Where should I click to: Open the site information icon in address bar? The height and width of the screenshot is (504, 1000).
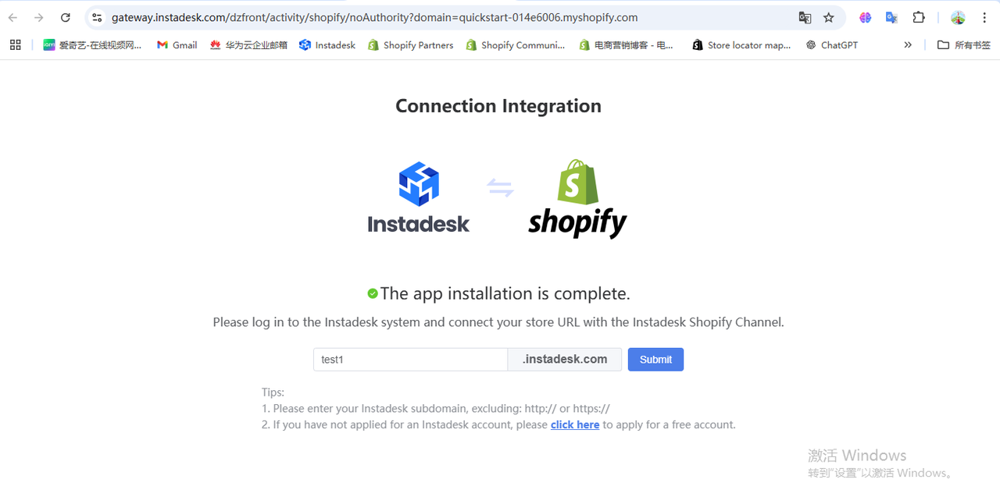tap(97, 17)
